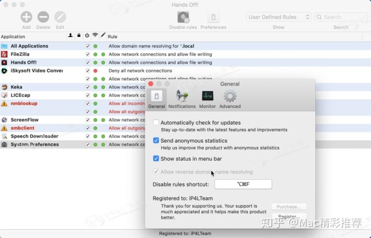371x238 pixels.
Task: Toggle the Hands Off! rule enabled checkbox
Action: click(x=88, y=63)
